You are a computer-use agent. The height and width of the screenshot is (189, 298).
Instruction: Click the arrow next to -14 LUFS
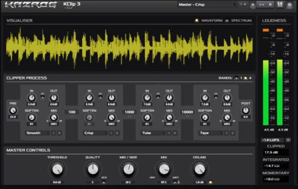(x=288, y=140)
